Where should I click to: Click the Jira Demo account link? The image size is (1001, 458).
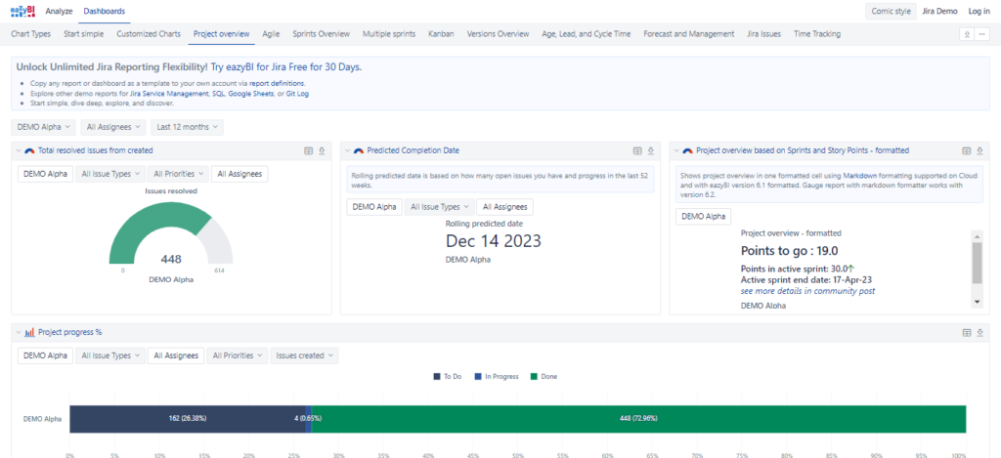pyautogui.click(x=940, y=11)
